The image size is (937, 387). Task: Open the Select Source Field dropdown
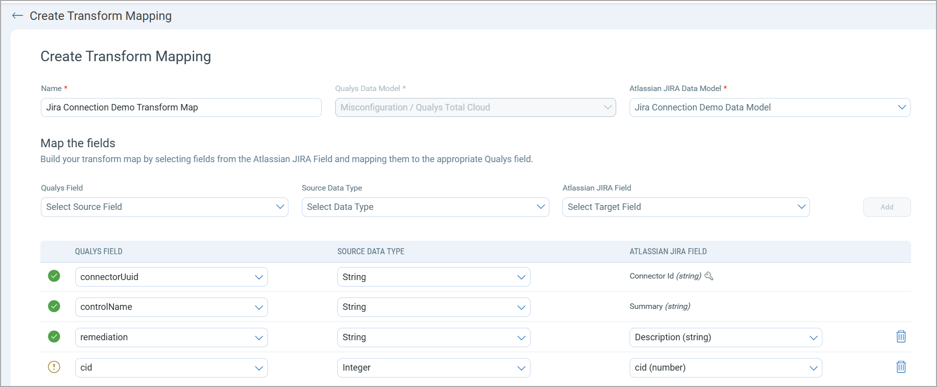(x=164, y=207)
